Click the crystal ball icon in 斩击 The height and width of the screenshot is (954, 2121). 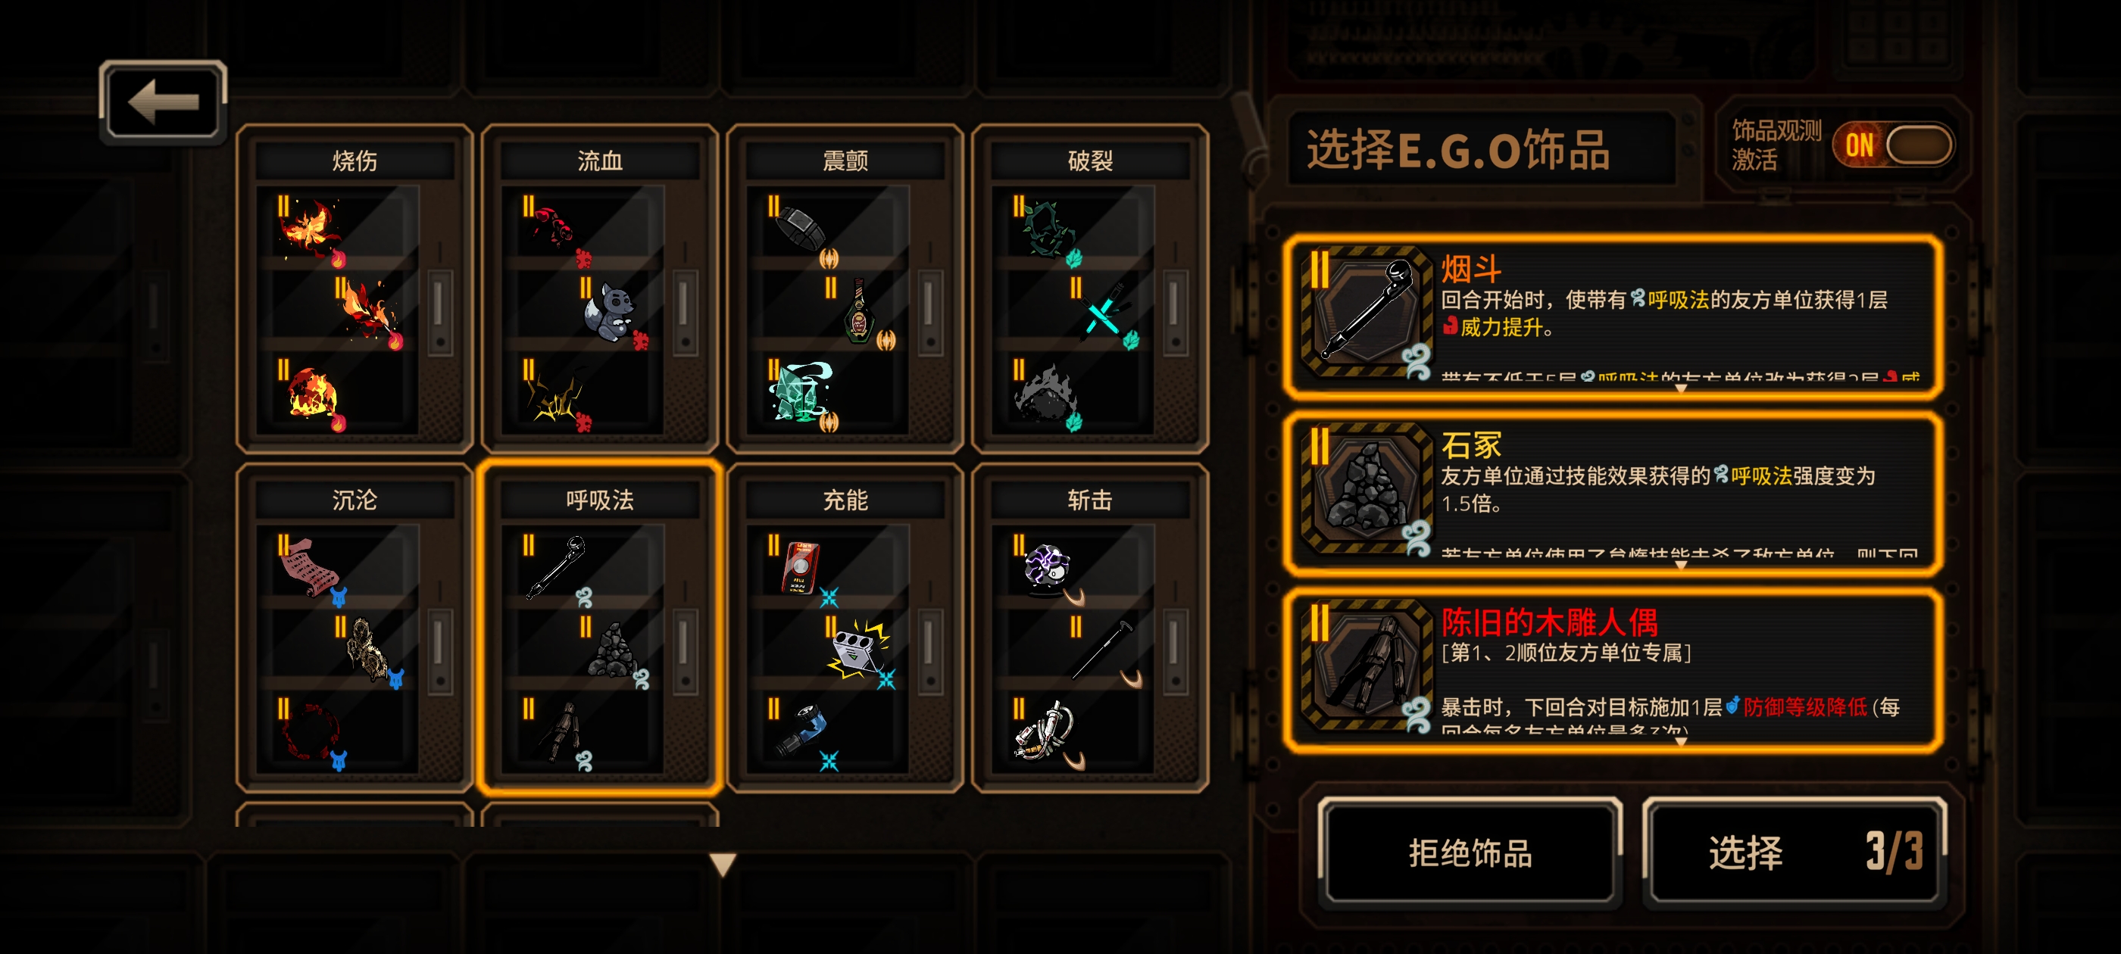pyautogui.click(x=1047, y=568)
